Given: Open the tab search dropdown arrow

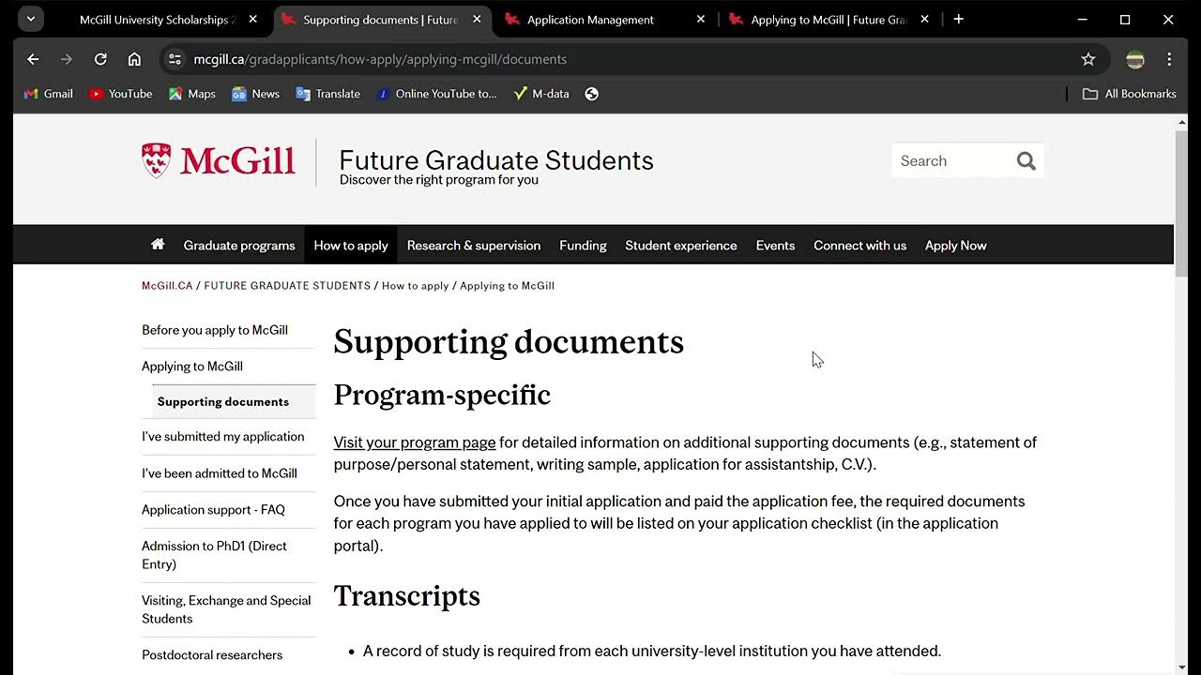Looking at the screenshot, I should tap(31, 19).
